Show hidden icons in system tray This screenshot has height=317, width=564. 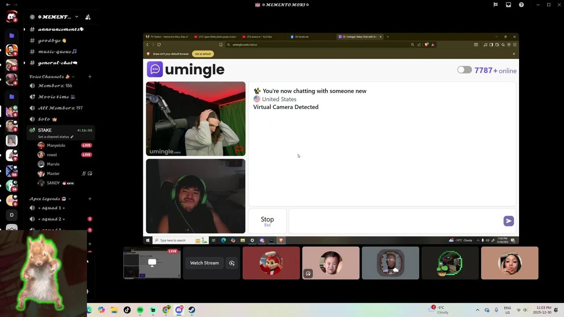[x=477, y=310]
